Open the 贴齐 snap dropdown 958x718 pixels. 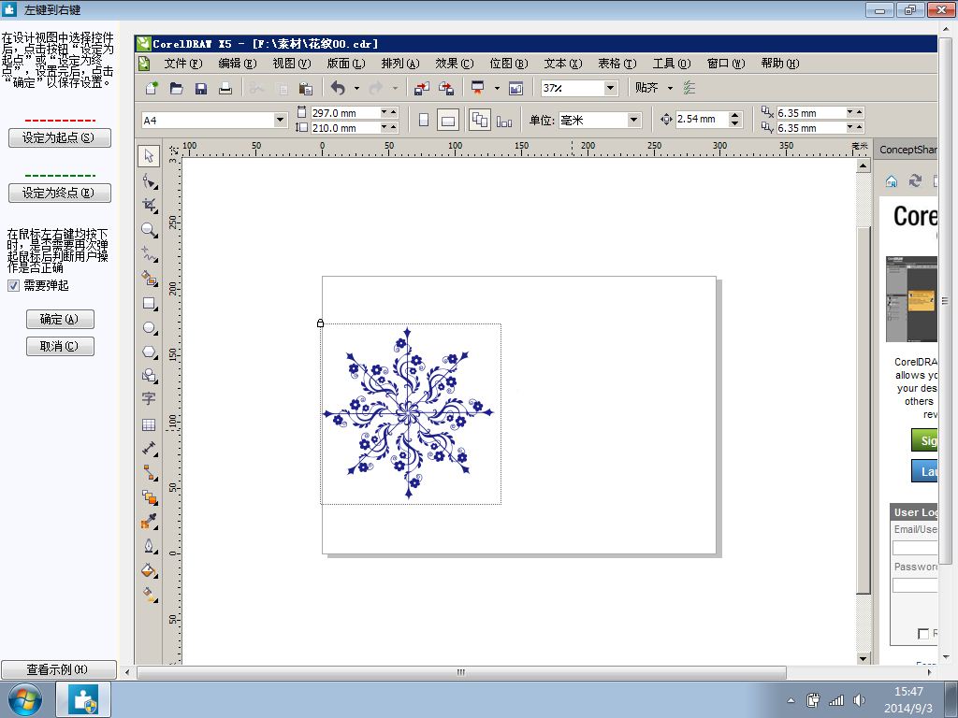[x=670, y=88]
